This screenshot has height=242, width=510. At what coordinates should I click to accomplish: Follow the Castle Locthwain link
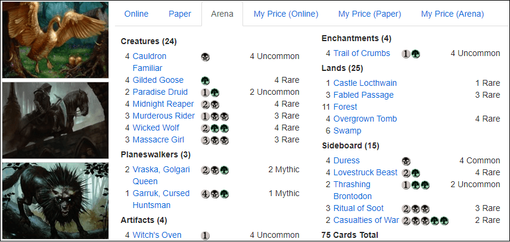tap(365, 83)
